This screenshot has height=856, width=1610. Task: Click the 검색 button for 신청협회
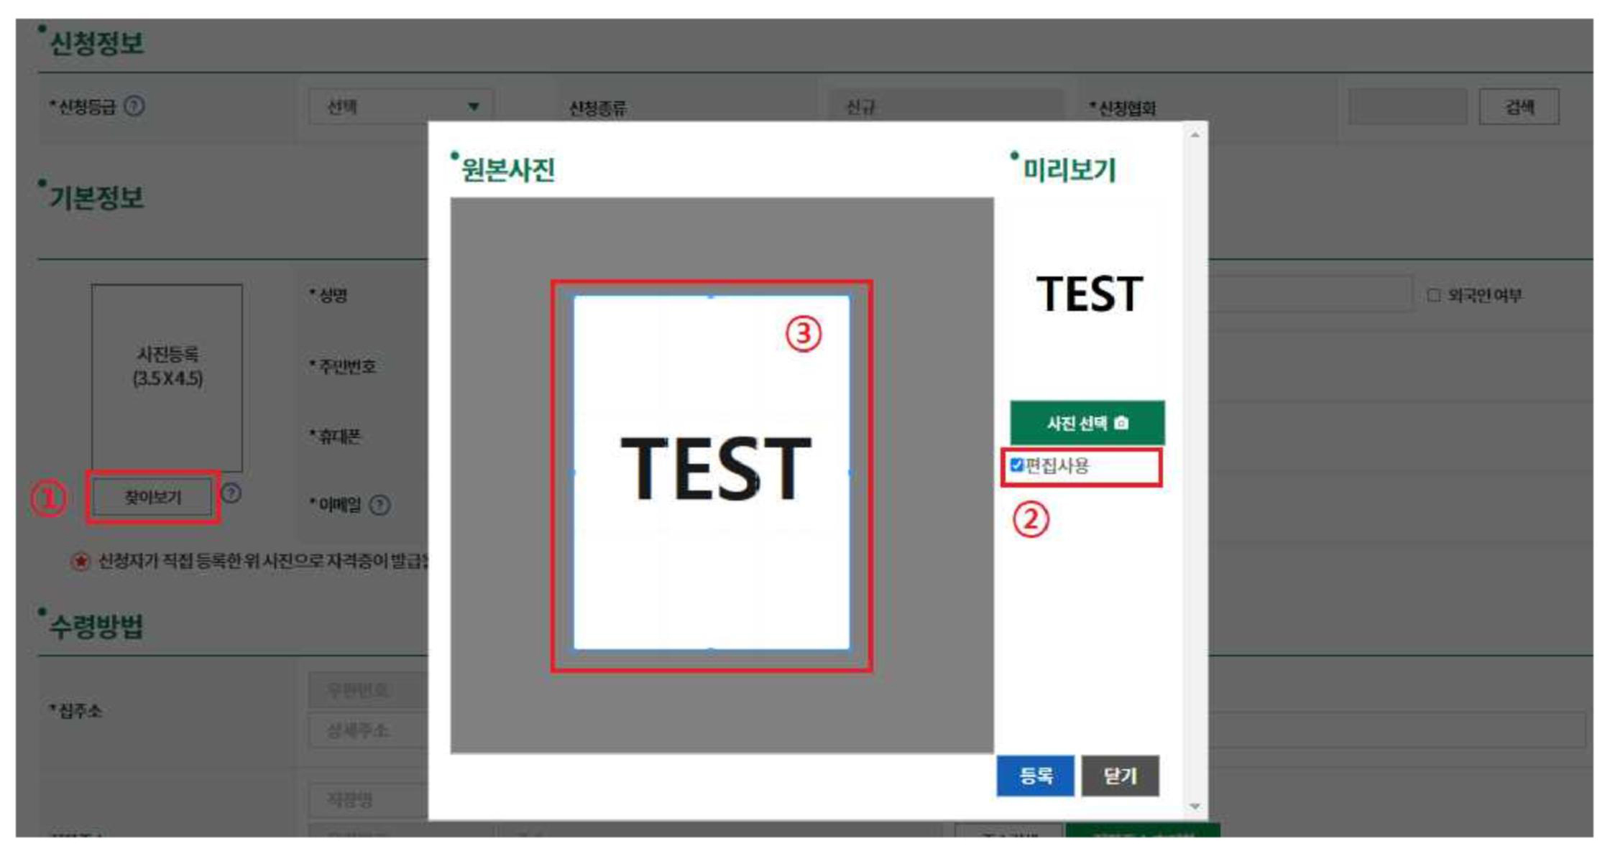click(1519, 107)
